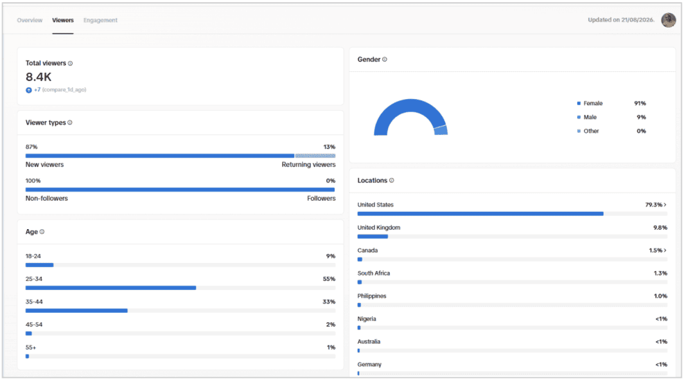This screenshot has height=382, width=686.
Task: Click the '55+' age group label
Action: (30, 347)
